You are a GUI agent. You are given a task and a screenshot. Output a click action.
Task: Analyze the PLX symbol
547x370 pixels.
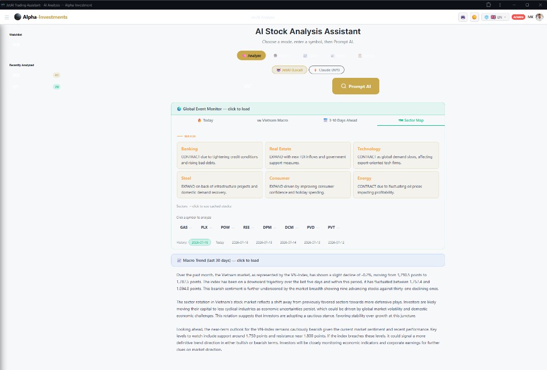click(206, 227)
